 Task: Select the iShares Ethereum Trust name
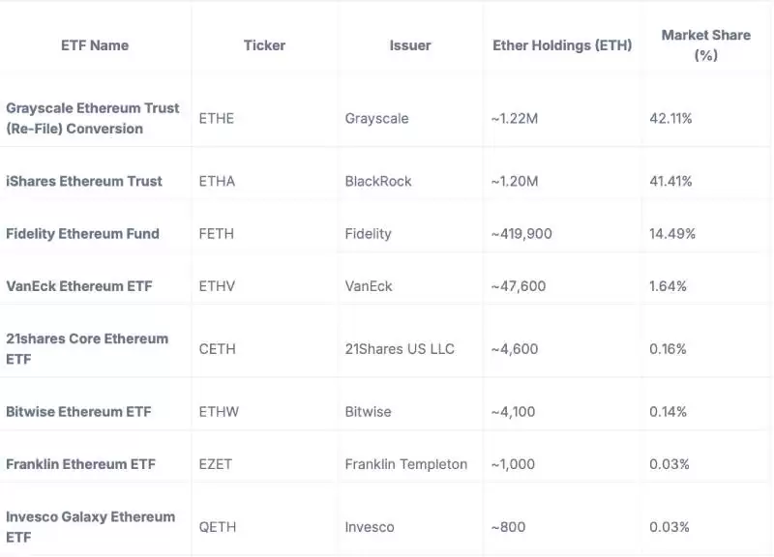pyautogui.click(x=84, y=181)
